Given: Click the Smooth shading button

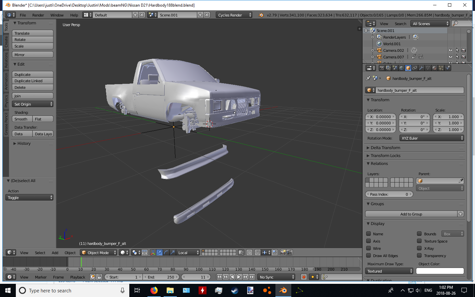Looking at the screenshot, I should [22, 119].
